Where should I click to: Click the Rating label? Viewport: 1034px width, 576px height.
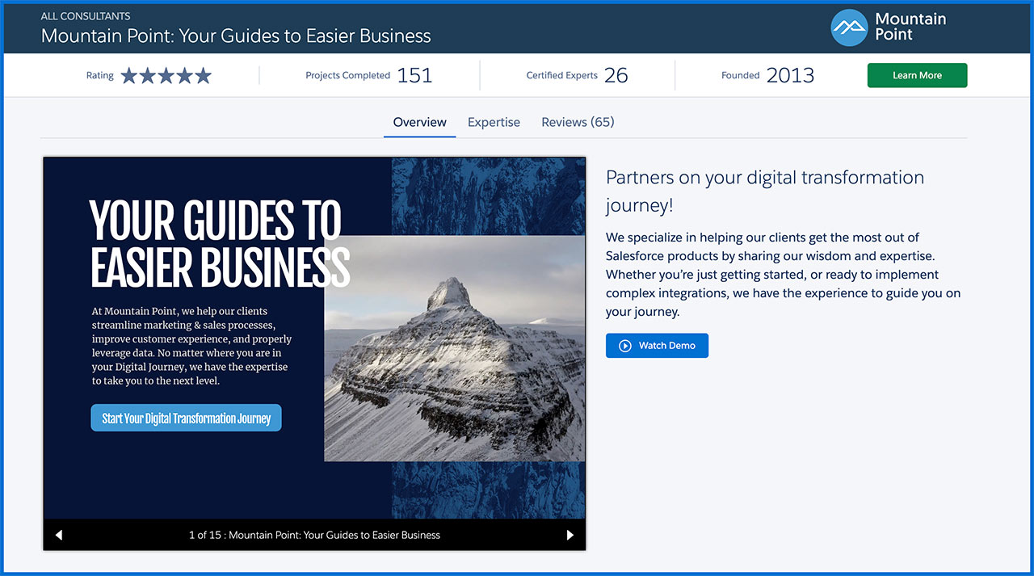(x=100, y=75)
